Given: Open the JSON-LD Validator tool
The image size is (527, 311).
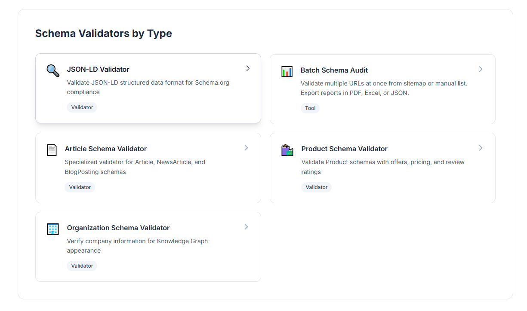Looking at the screenshot, I should coord(98,69).
